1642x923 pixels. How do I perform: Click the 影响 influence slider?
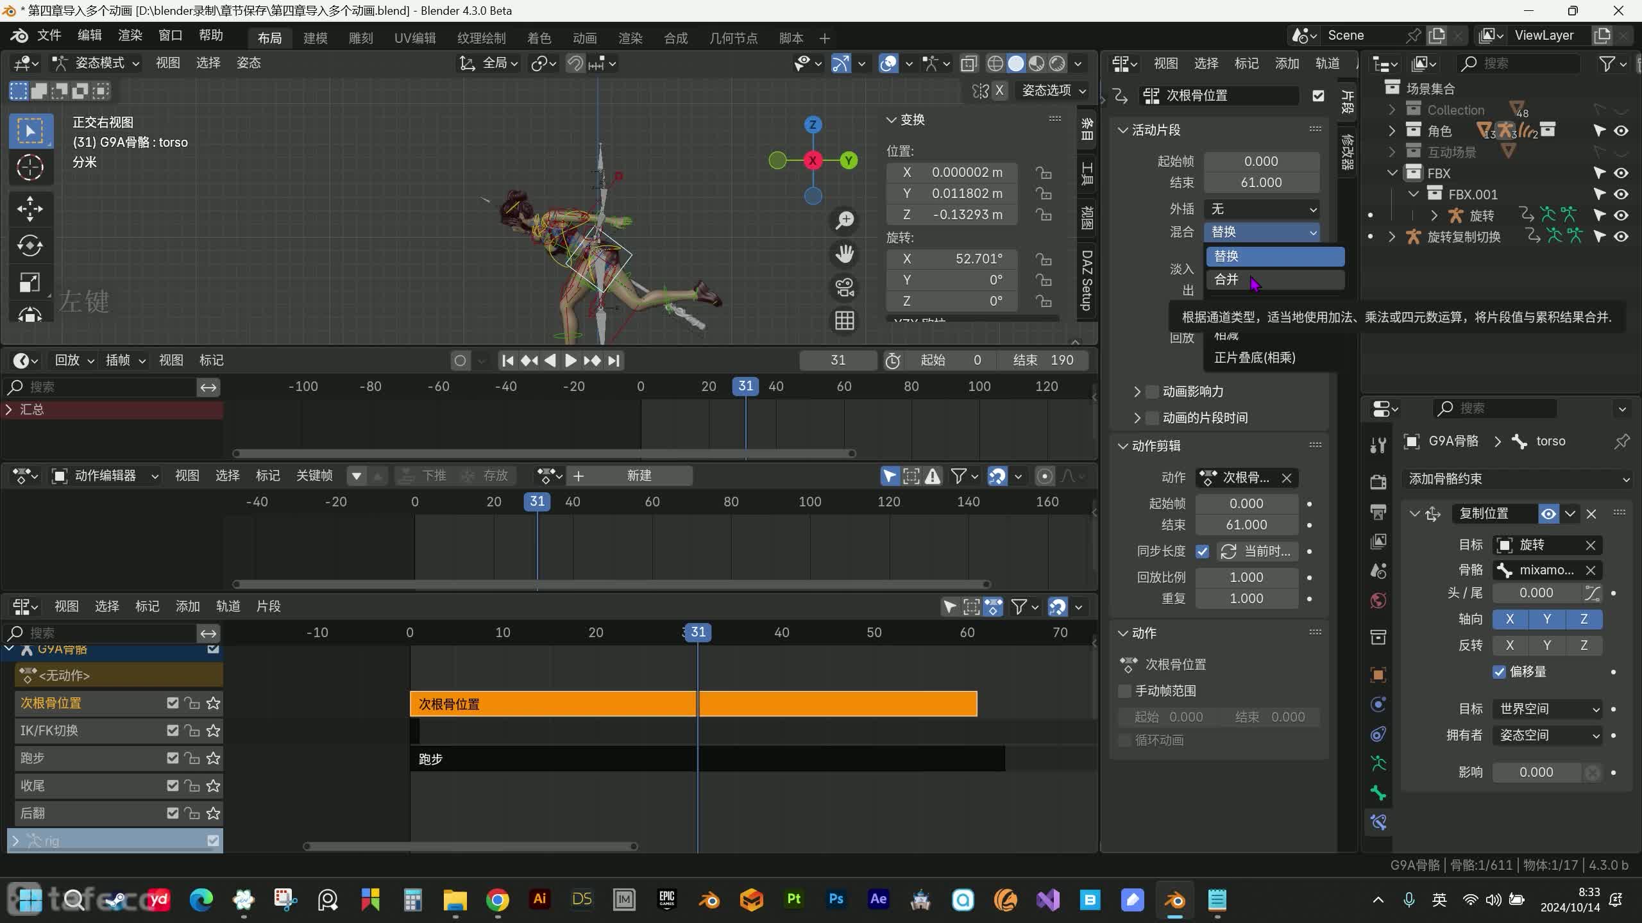[1537, 772]
